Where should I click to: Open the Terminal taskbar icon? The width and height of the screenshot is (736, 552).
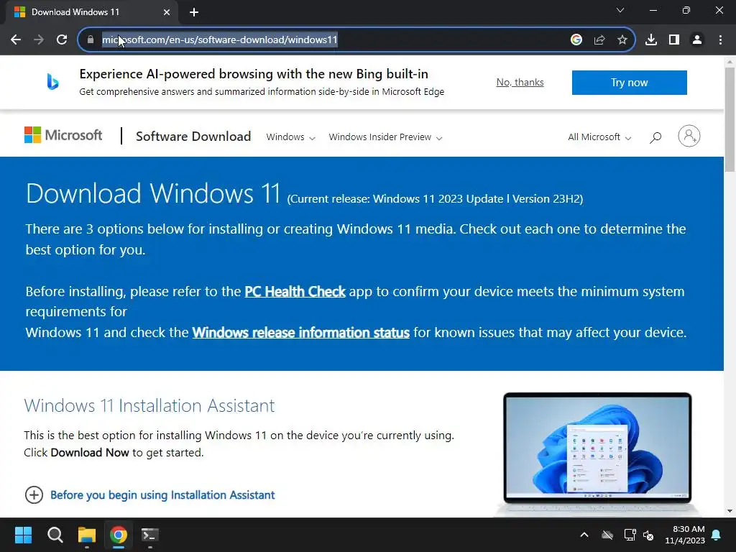[150, 535]
